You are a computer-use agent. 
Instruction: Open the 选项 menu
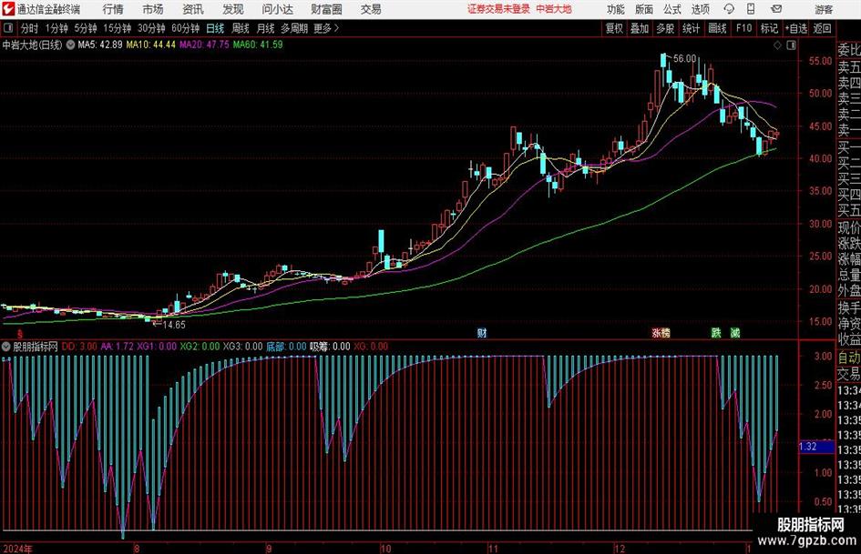click(701, 9)
